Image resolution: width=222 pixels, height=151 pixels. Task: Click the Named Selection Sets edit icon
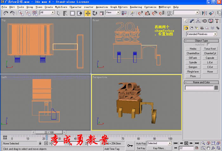click(x=170, y=13)
